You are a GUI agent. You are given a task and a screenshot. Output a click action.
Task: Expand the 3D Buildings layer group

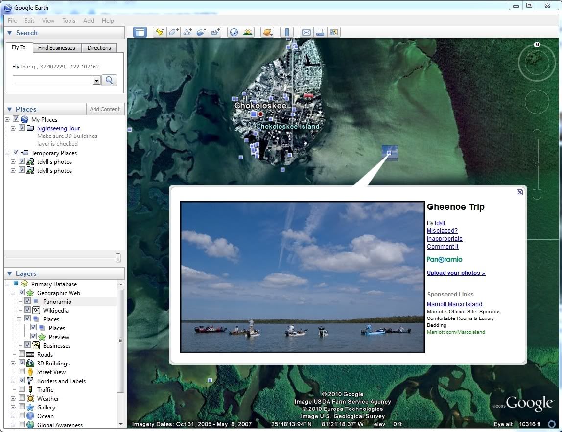(13, 363)
